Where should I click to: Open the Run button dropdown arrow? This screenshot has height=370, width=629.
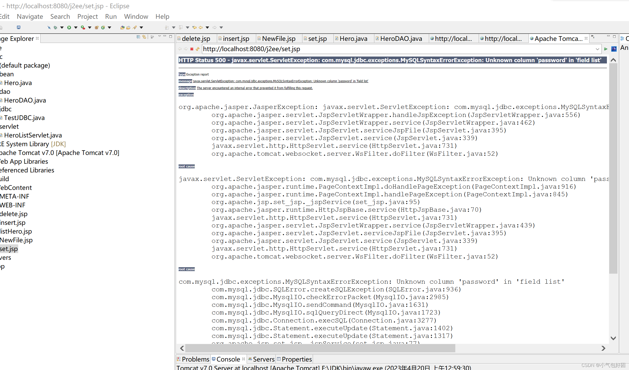pyautogui.click(x=76, y=27)
